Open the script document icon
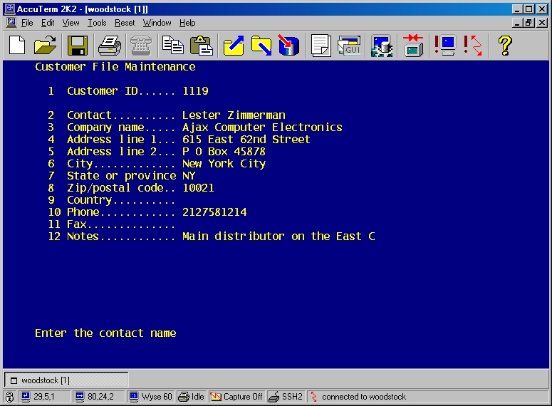The width and height of the screenshot is (552, 406). tap(321, 46)
